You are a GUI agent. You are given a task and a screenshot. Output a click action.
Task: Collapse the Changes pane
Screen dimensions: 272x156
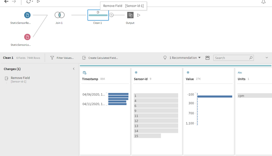pyautogui.click(x=74, y=69)
